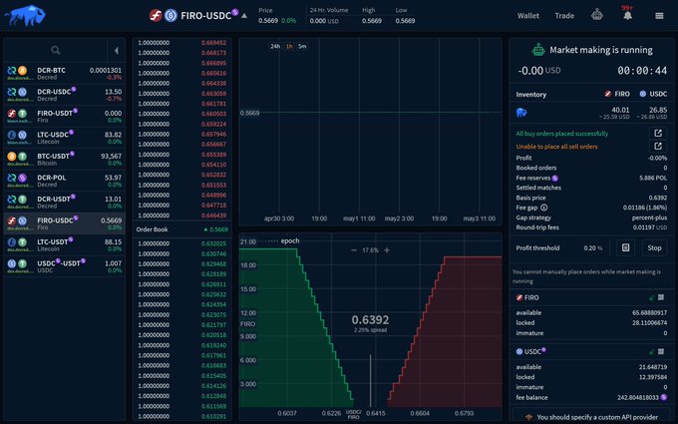The image size is (678, 424).
Task: Click the buy order at 0.632025
Action: pyautogui.click(x=181, y=243)
